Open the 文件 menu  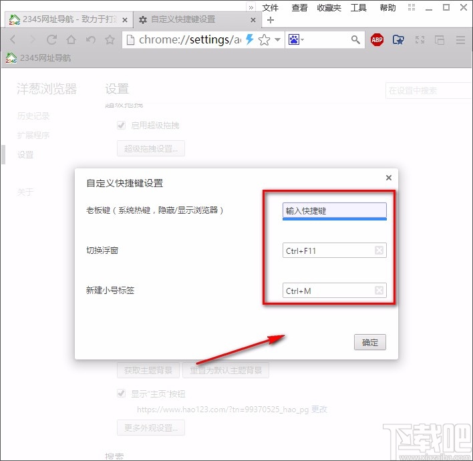[x=270, y=7]
